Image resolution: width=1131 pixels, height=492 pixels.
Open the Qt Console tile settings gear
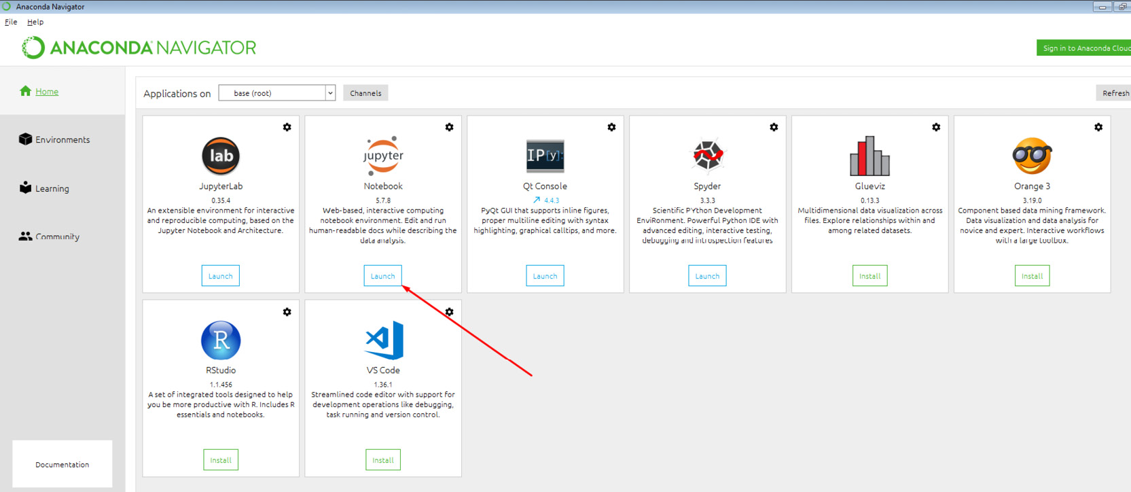tap(611, 127)
